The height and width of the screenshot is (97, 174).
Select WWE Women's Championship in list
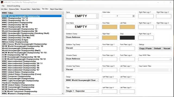coord(32,93)
